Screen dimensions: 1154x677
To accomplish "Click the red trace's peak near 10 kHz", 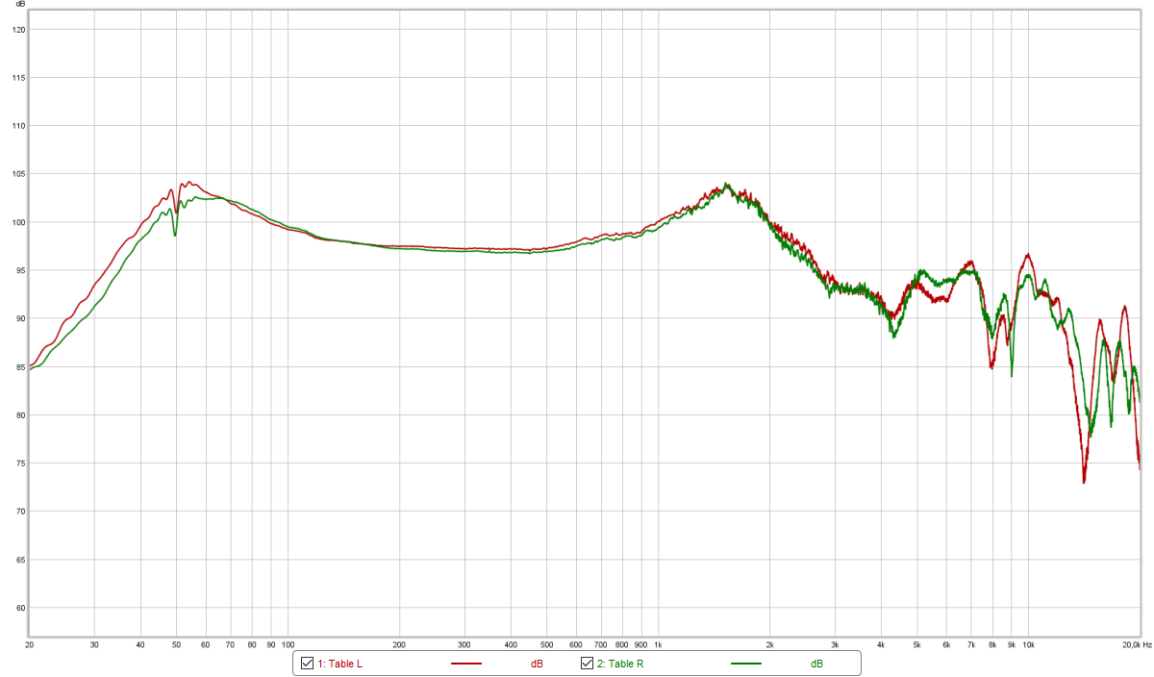I will [x=1029, y=256].
